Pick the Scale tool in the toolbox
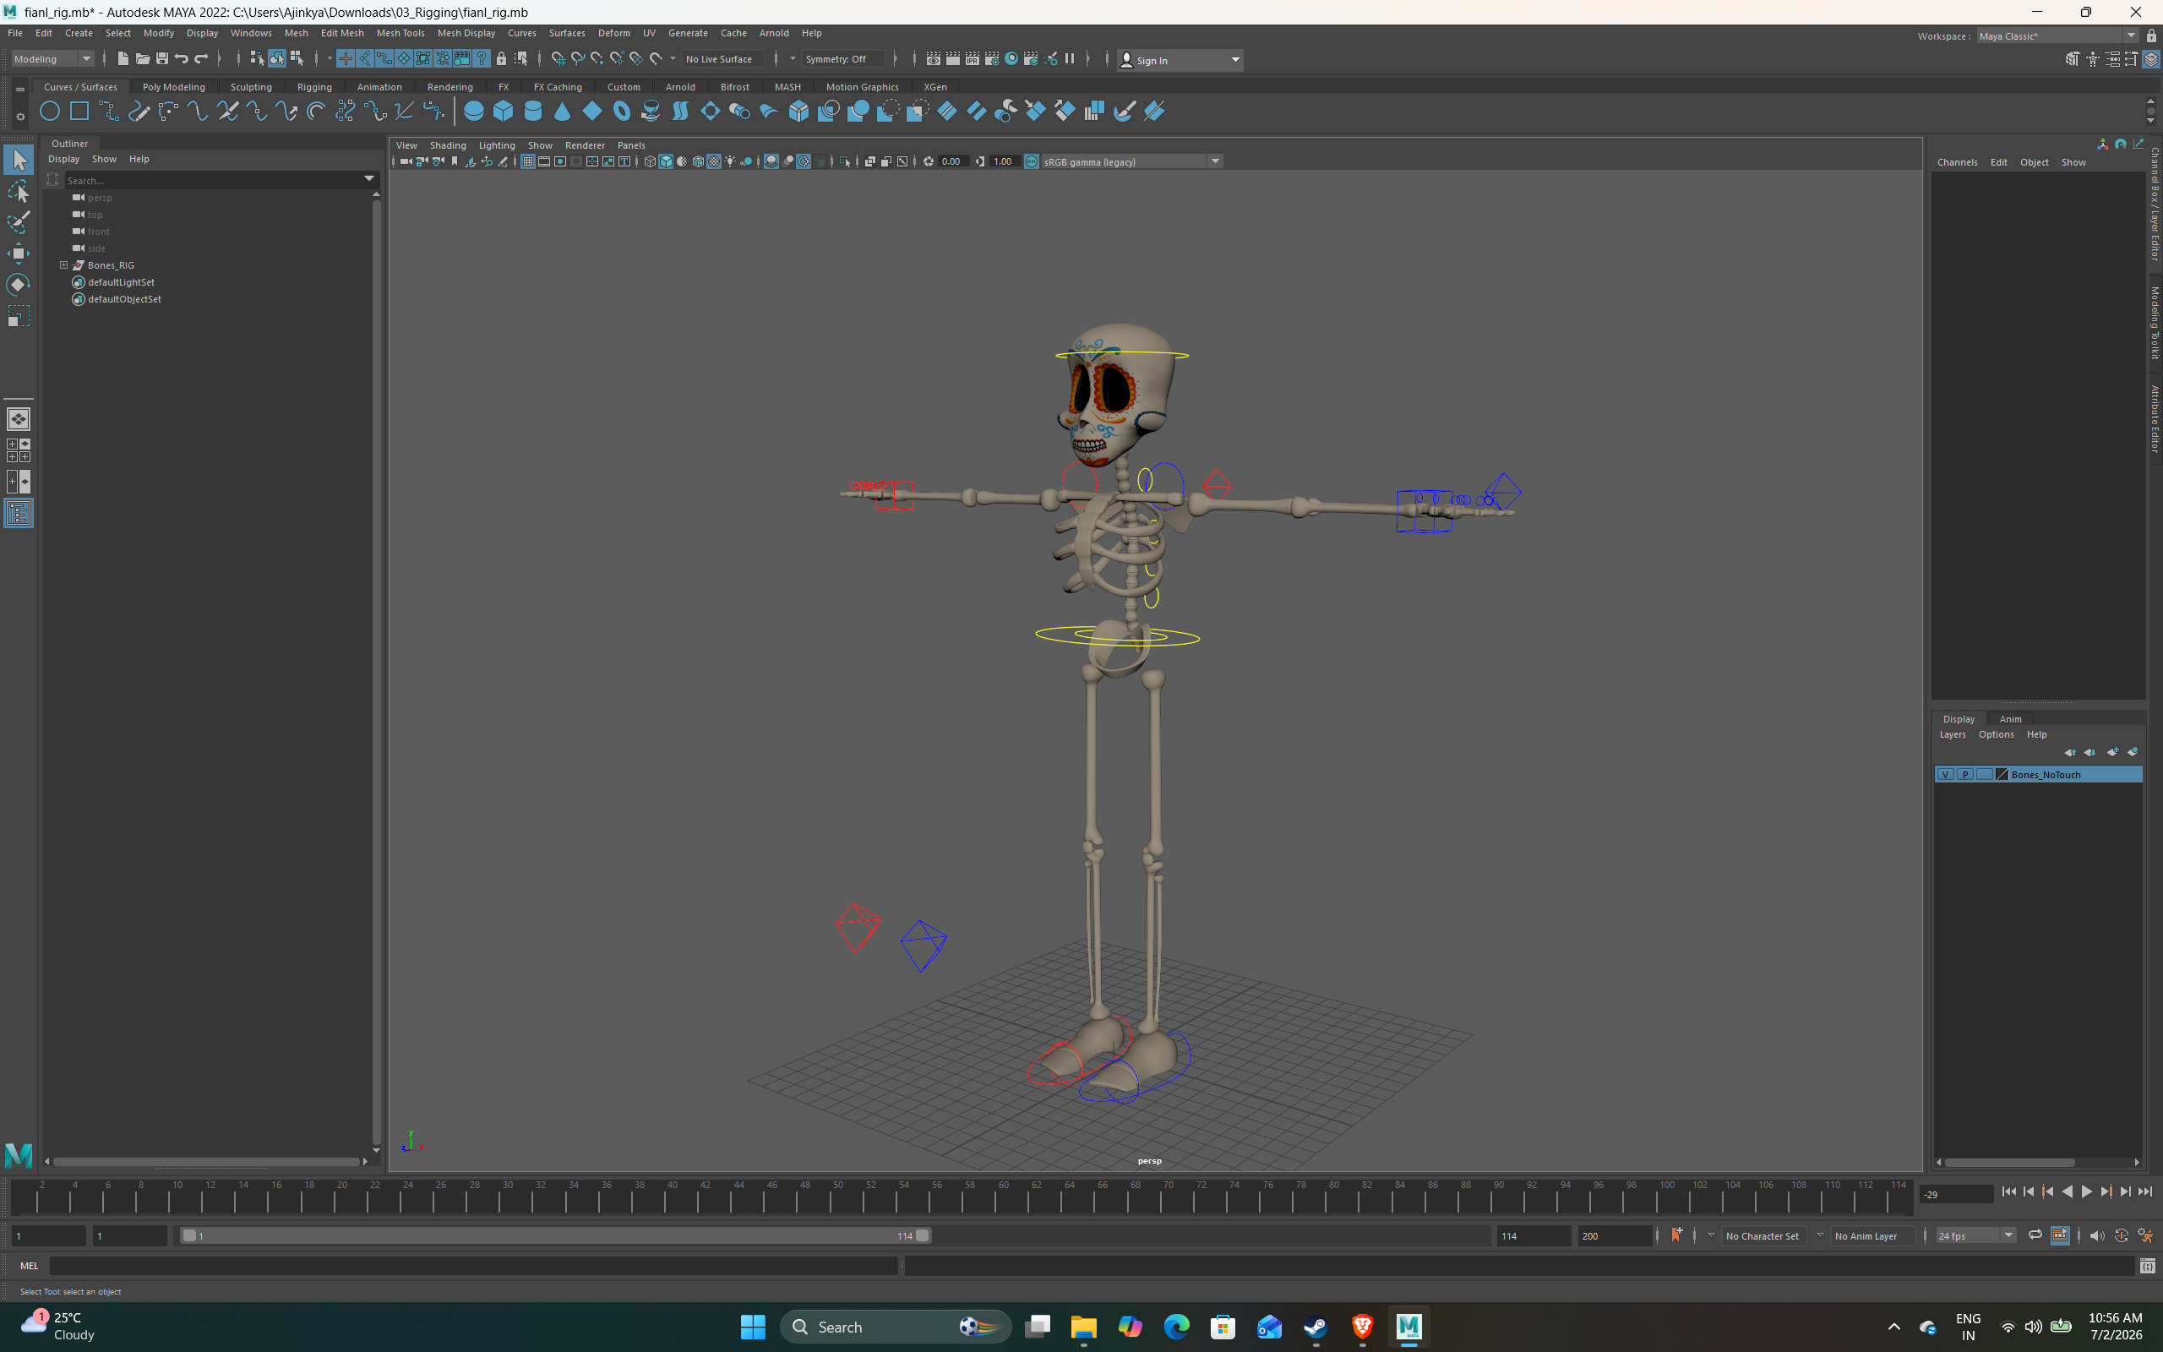 pyautogui.click(x=18, y=316)
